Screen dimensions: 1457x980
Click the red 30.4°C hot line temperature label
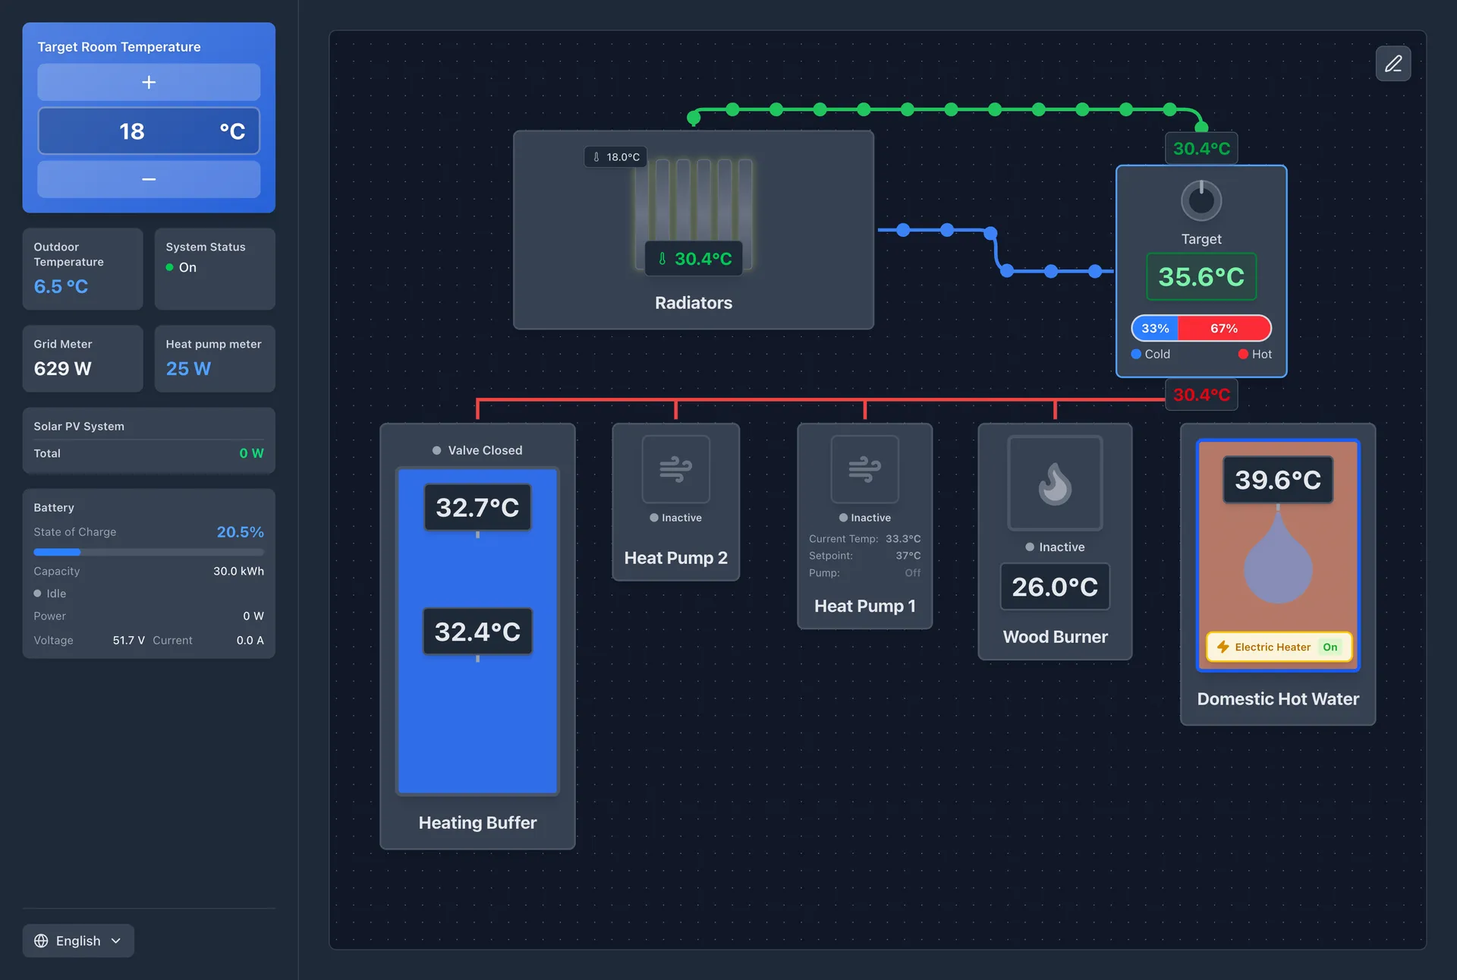click(x=1201, y=395)
